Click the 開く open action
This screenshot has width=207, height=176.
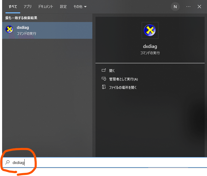click(x=112, y=71)
